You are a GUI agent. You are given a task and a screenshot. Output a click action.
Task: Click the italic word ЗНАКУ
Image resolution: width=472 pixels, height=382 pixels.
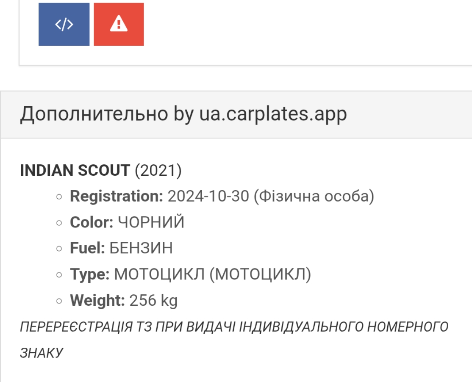pyautogui.click(x=42, y=352)
